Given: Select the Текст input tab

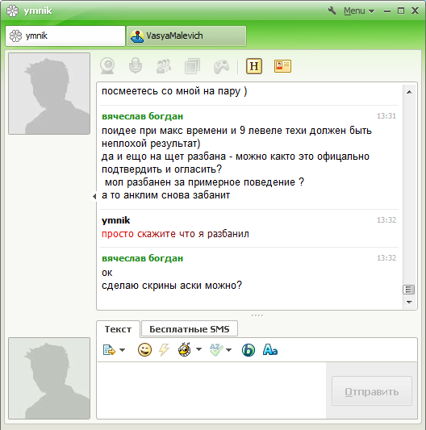Looking at the screenshot, I should pos(119,329).
